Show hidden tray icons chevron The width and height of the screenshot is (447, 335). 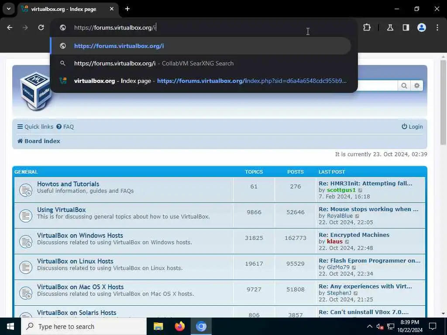(x=369, y=326)
